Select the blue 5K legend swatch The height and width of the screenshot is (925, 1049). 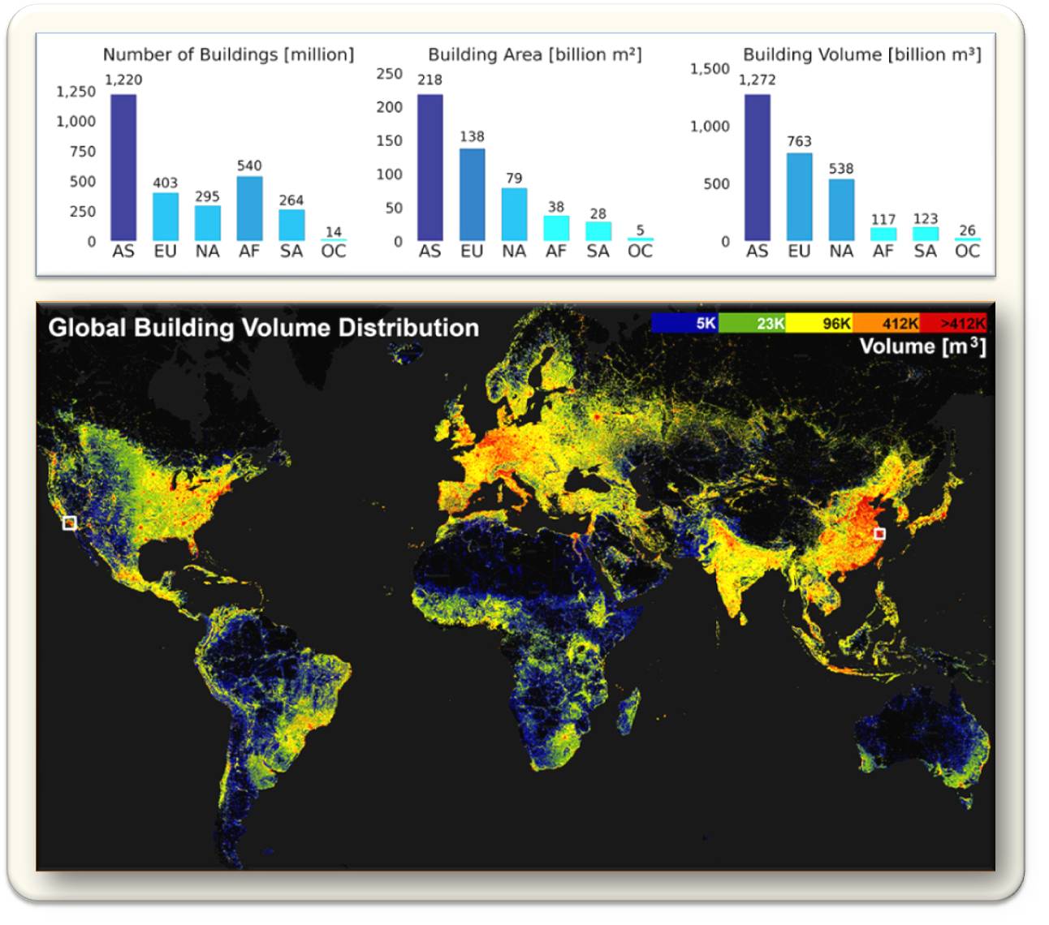[x=684, y=323]
